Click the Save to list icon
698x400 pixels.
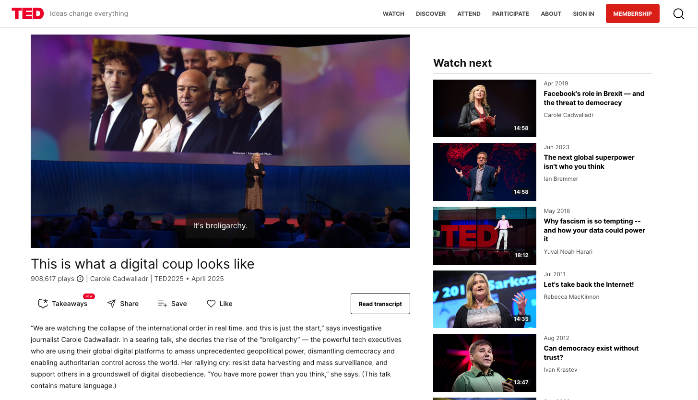click(x=162, y=304)
